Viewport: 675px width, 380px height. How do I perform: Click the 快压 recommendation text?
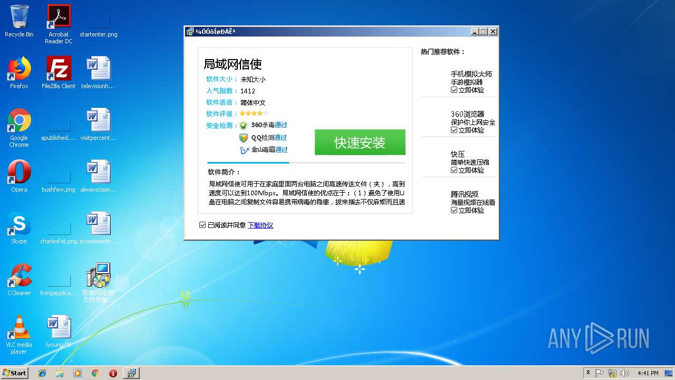click(458, 155)
